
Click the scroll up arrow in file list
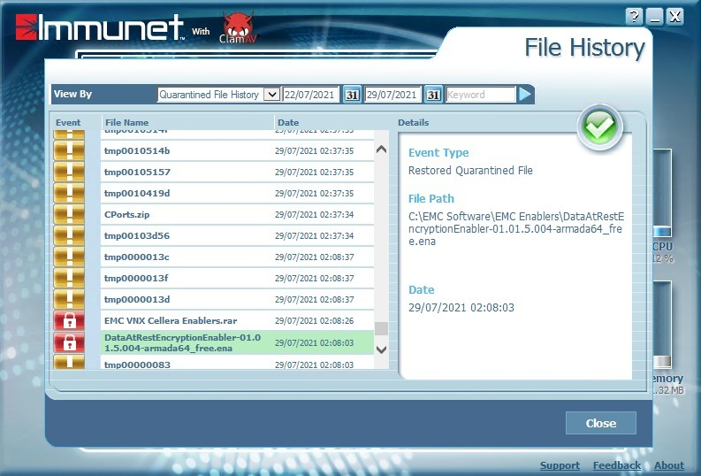tap(381, 150)
